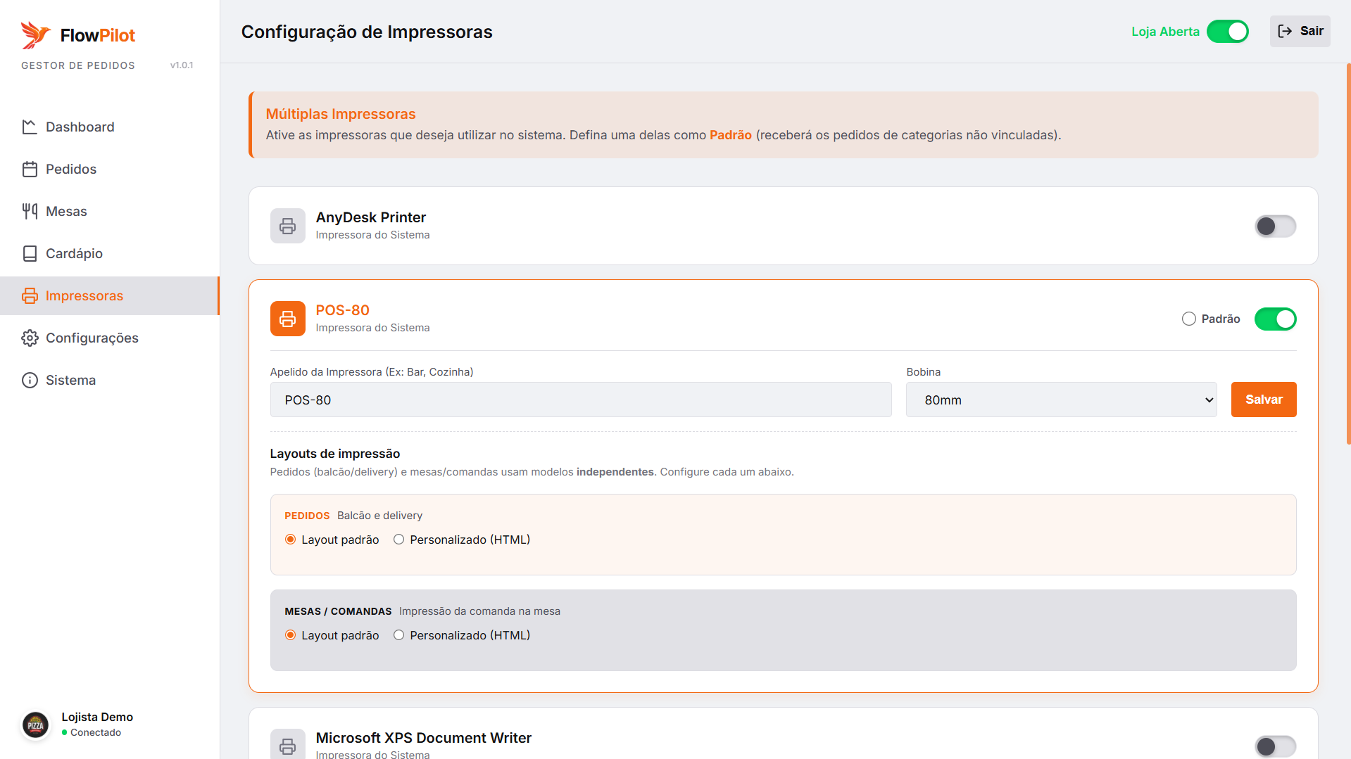This screenshot has width=1351, height=759.
Task: Click the orange POS-80 printer icon
Action: point(287,319)
